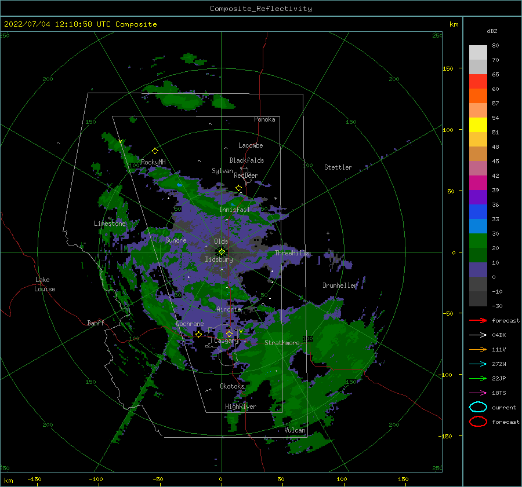The width and height of the screenshot is (522, 487).
Task: Click the white plus marker east of ThreeHills
Action: point(328,233)
